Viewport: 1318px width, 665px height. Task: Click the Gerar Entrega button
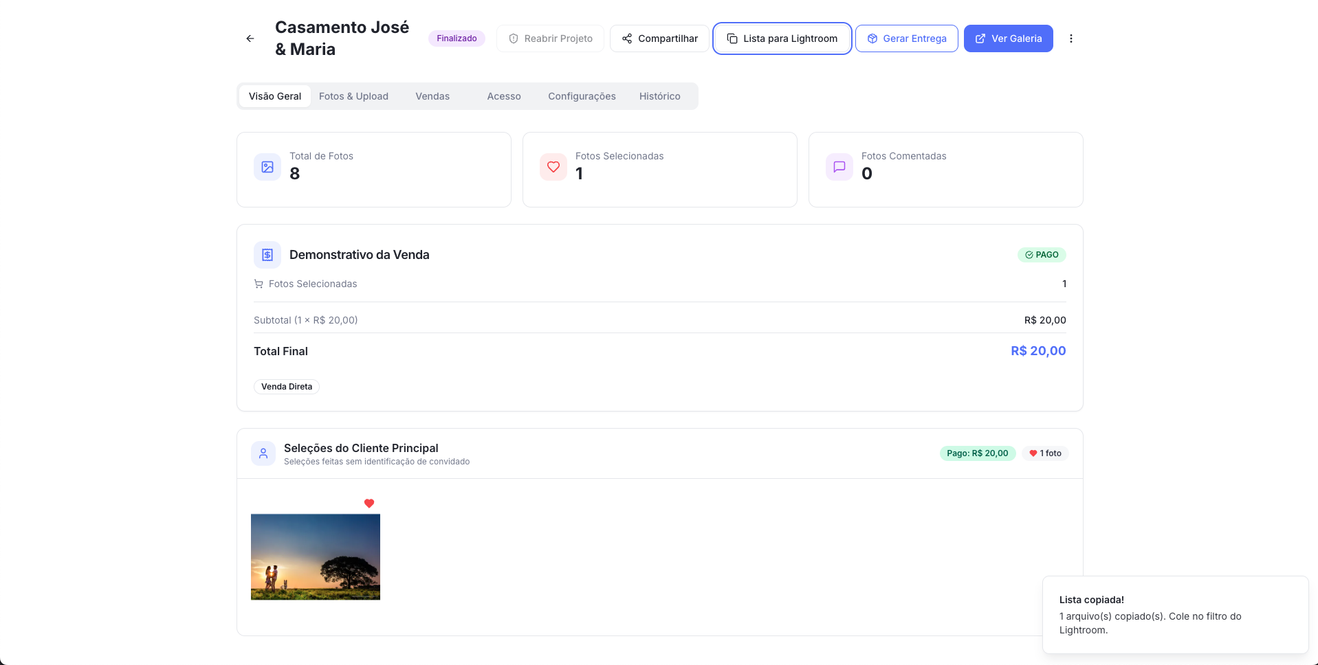click(907, 38)
